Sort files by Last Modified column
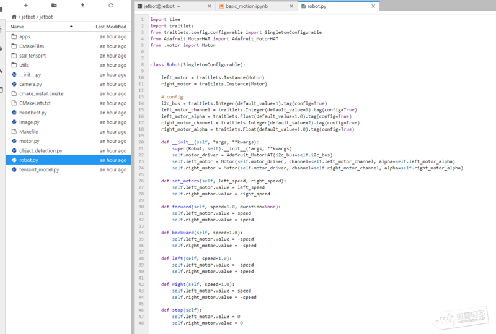 (x=105, y=27)
